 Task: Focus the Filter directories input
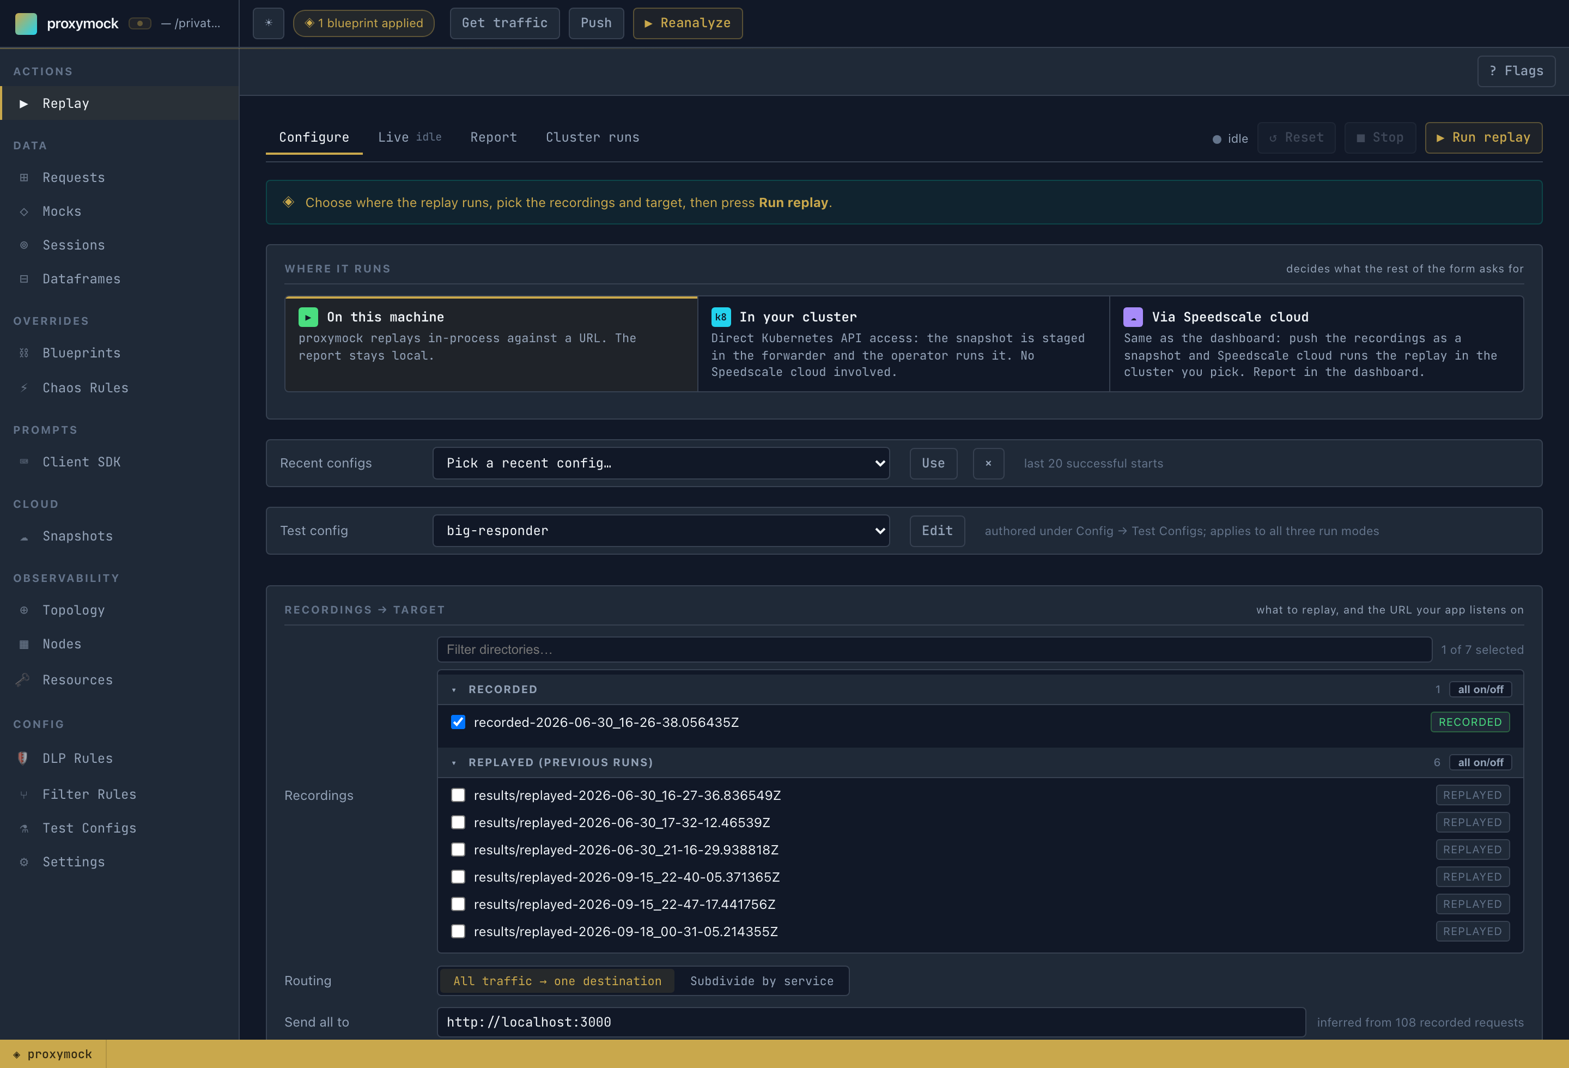coord(934,650)
